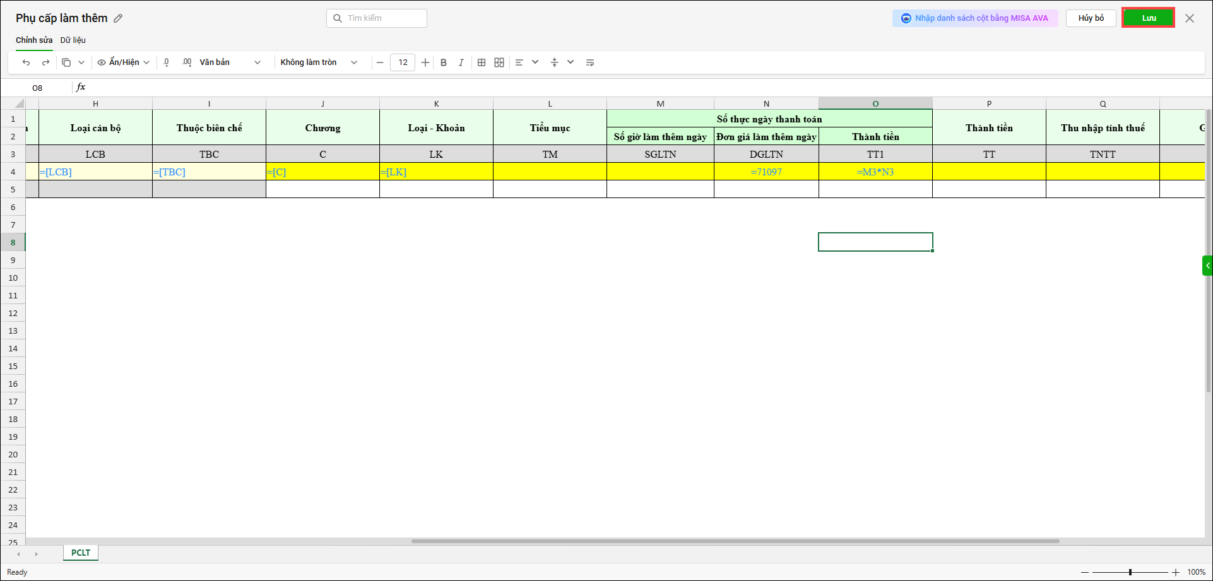1213x581 pixels.
Task: Click the Tiểu mục header cell
Action: click(x=550, y=127)
